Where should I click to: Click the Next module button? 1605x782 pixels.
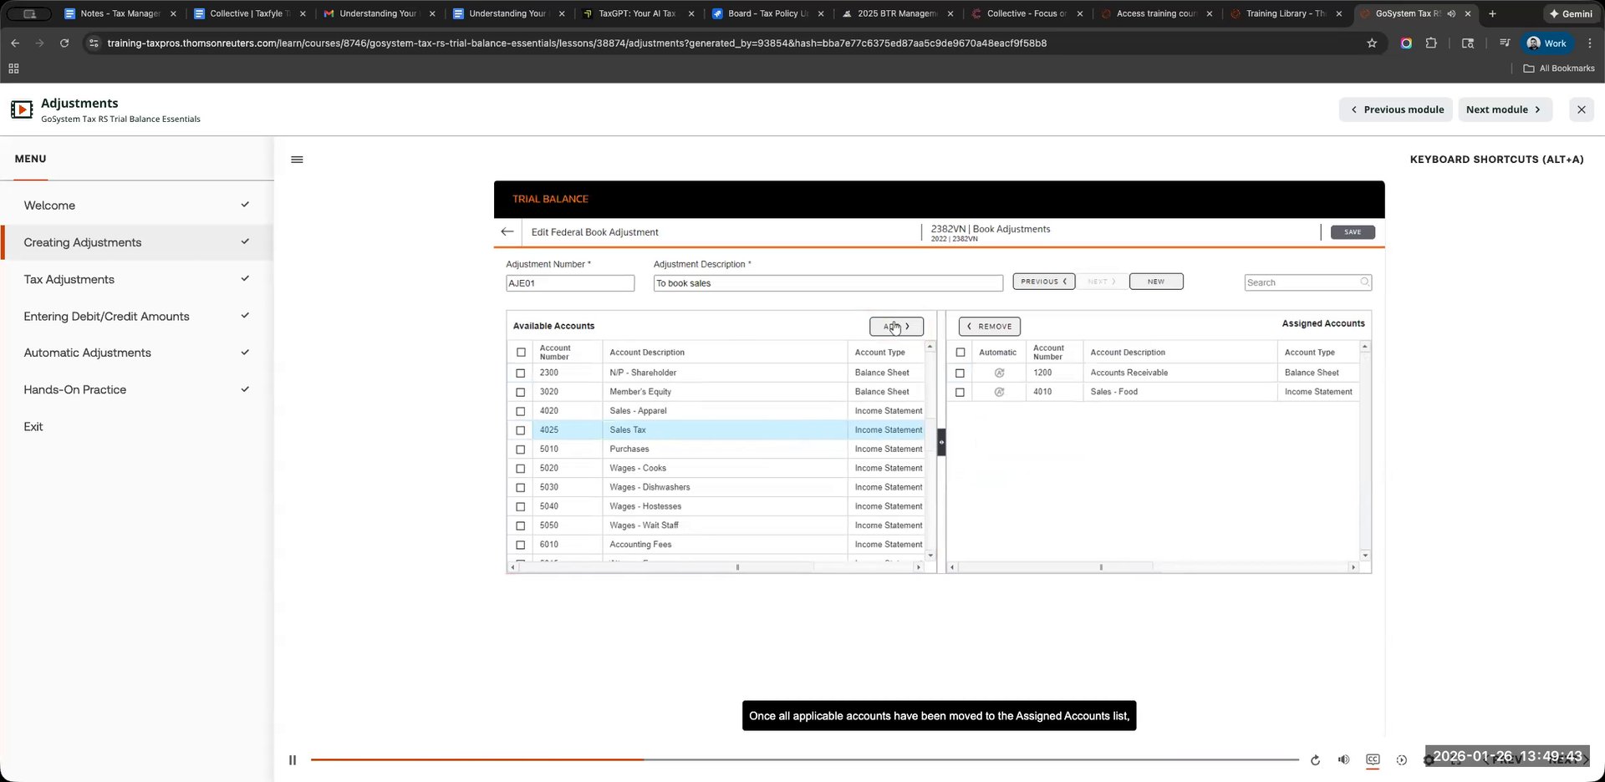(x=1504, y=109)
